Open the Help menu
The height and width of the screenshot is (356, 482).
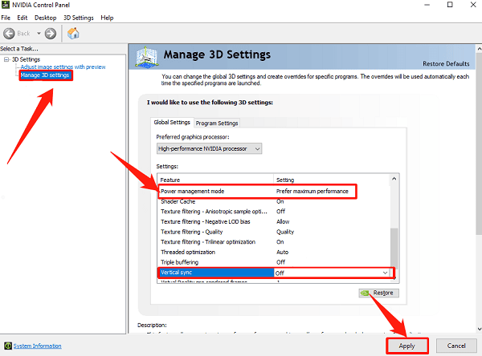coord(107,18)
